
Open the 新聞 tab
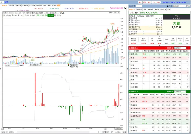pos(145,9)
